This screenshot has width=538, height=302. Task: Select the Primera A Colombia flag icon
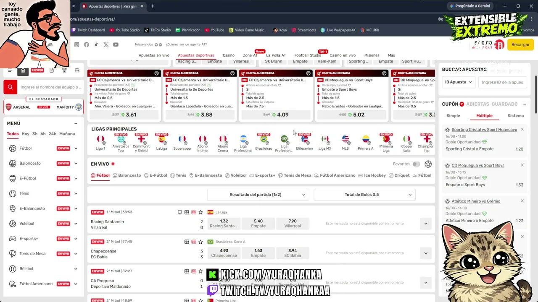366,139
